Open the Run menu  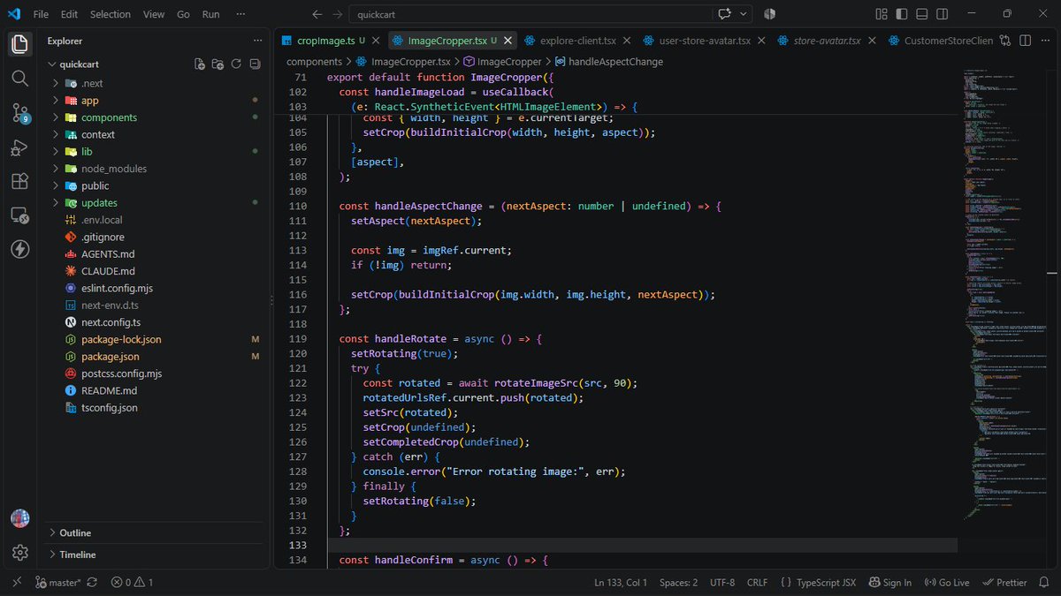(210, 14)
